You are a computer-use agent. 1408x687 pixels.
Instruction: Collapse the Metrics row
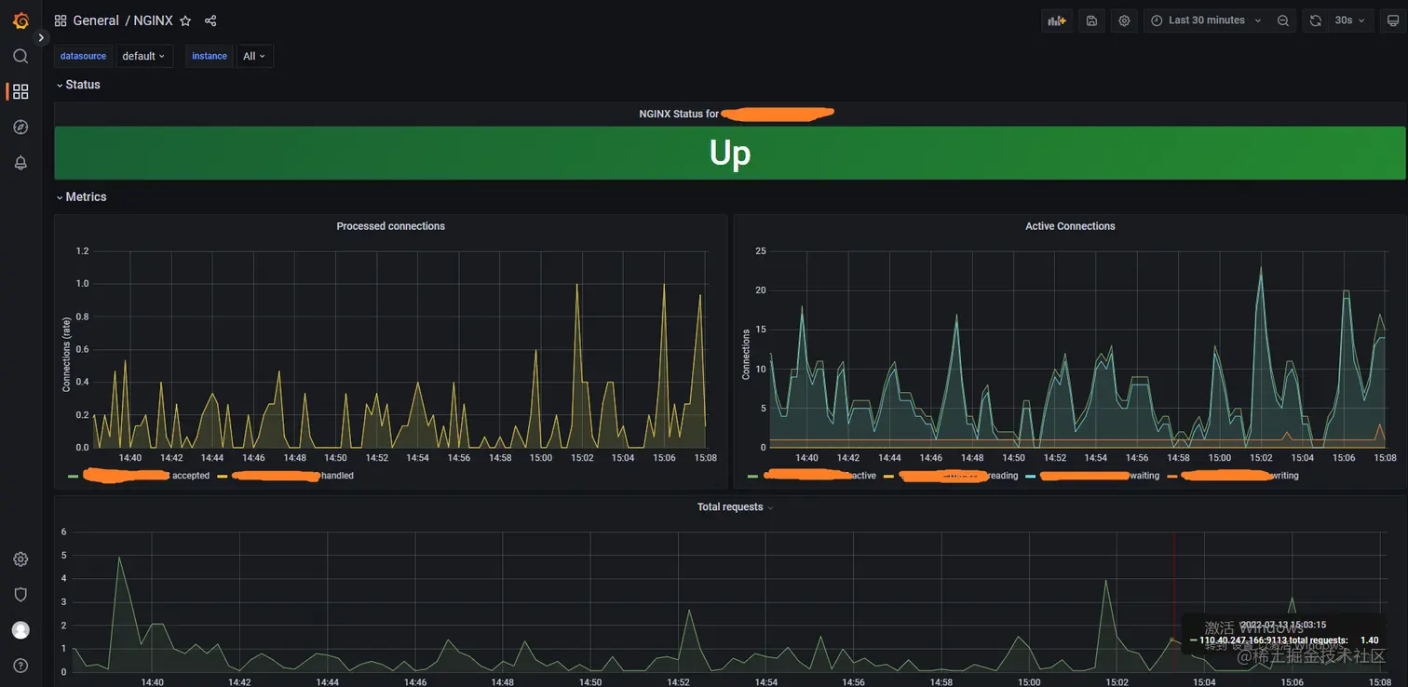coord(81,197)
